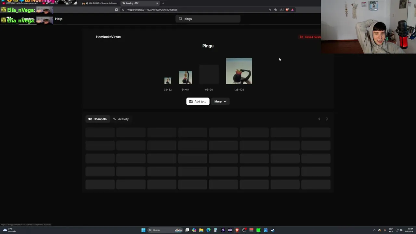Open the HemlocksVirtue author link
Viewport: 416px width, 234px height.
pyautogui.click(x=108, y=37)
